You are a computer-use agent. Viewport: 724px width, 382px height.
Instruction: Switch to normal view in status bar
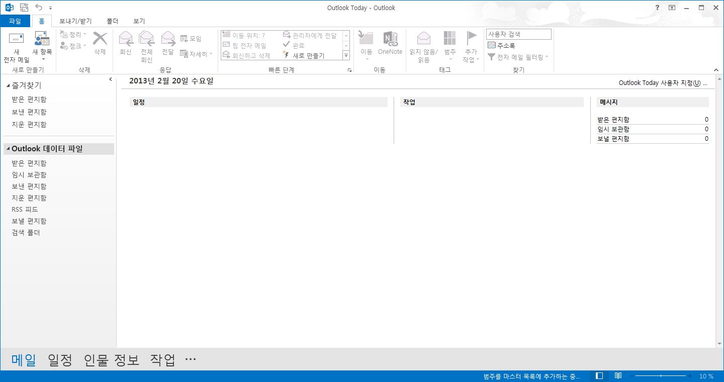(x=599, y=376)
